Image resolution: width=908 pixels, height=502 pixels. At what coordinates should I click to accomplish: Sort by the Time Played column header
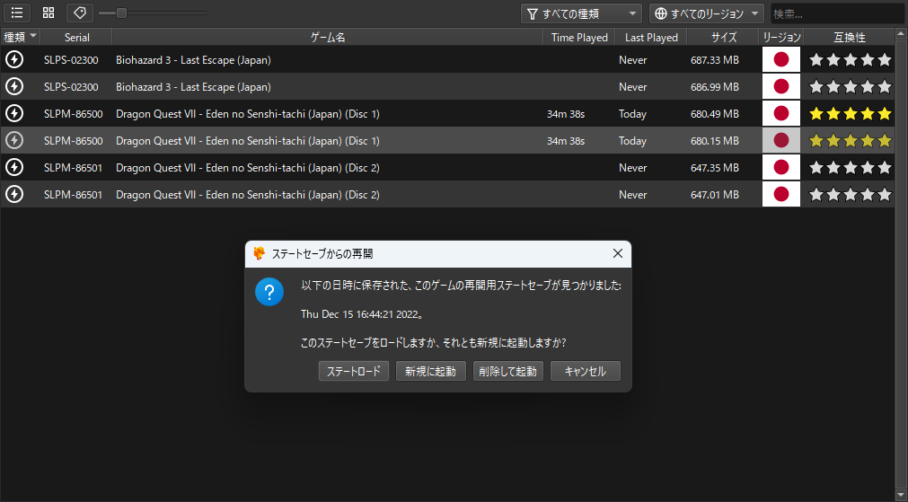click(579, 37)
